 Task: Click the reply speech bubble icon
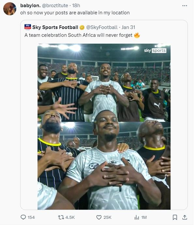23,217
